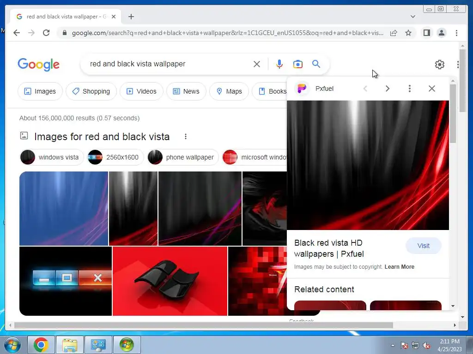Open the left related content thumbnail
This screenshot has height=354, width=473.
click(x=330, y=305)
